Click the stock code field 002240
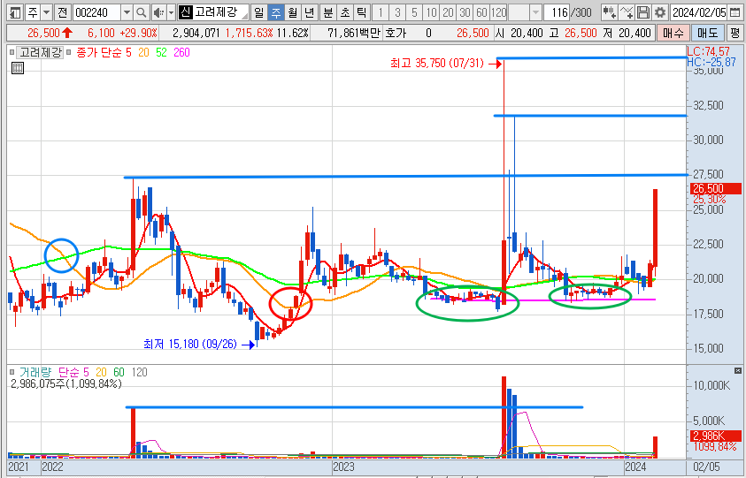The height and width of the screenshot is (478, 746). [97, 12]
